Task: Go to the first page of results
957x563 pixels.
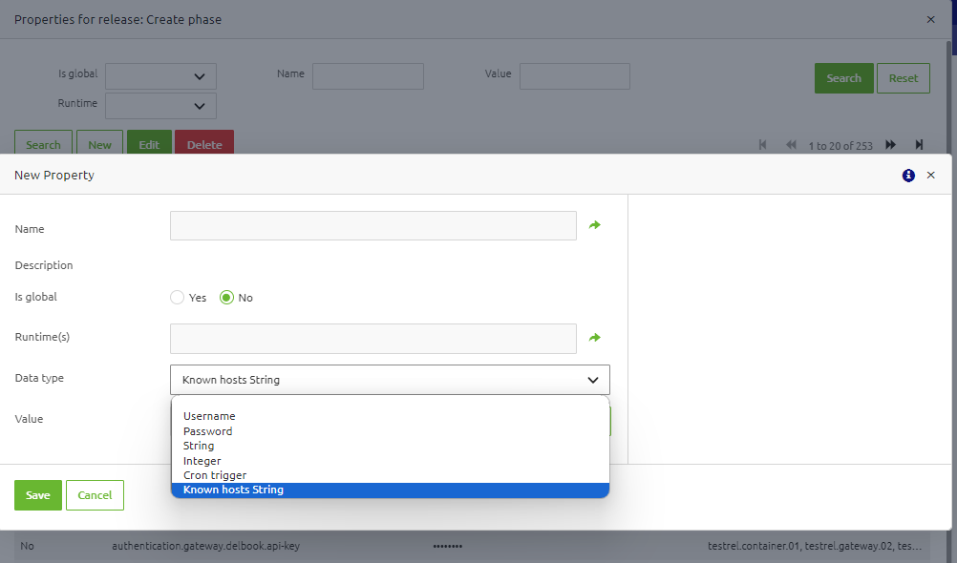Action: tap(763, 145)
